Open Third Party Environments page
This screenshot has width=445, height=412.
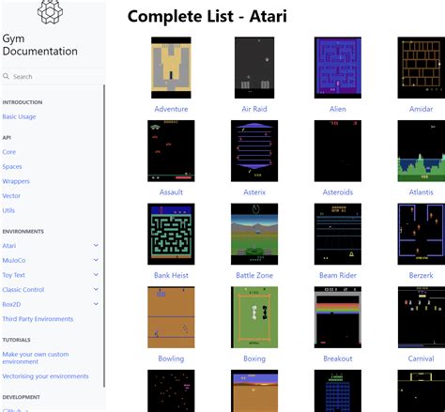38,319
